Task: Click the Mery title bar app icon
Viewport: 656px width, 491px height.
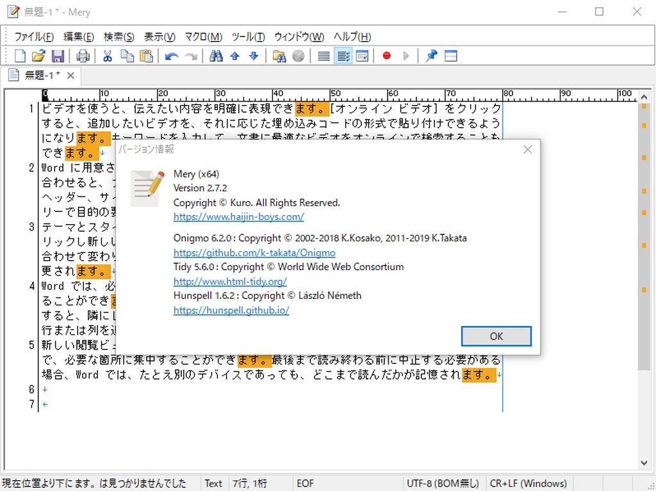Action: click(x=13, y=12)
